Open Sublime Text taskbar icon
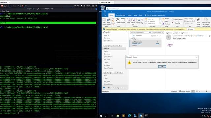Viewport: 211px width, 118px height. click(124, 116)
